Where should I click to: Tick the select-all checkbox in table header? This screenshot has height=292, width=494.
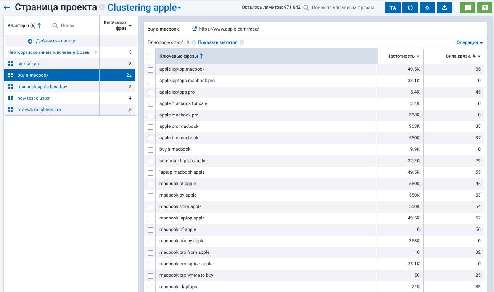coord(150,56)
